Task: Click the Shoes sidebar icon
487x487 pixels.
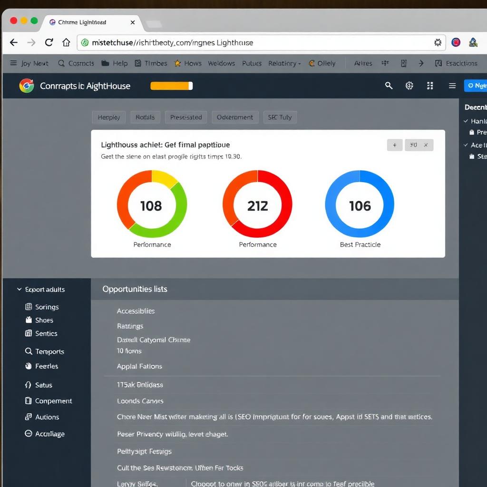Action: [29, 320]
